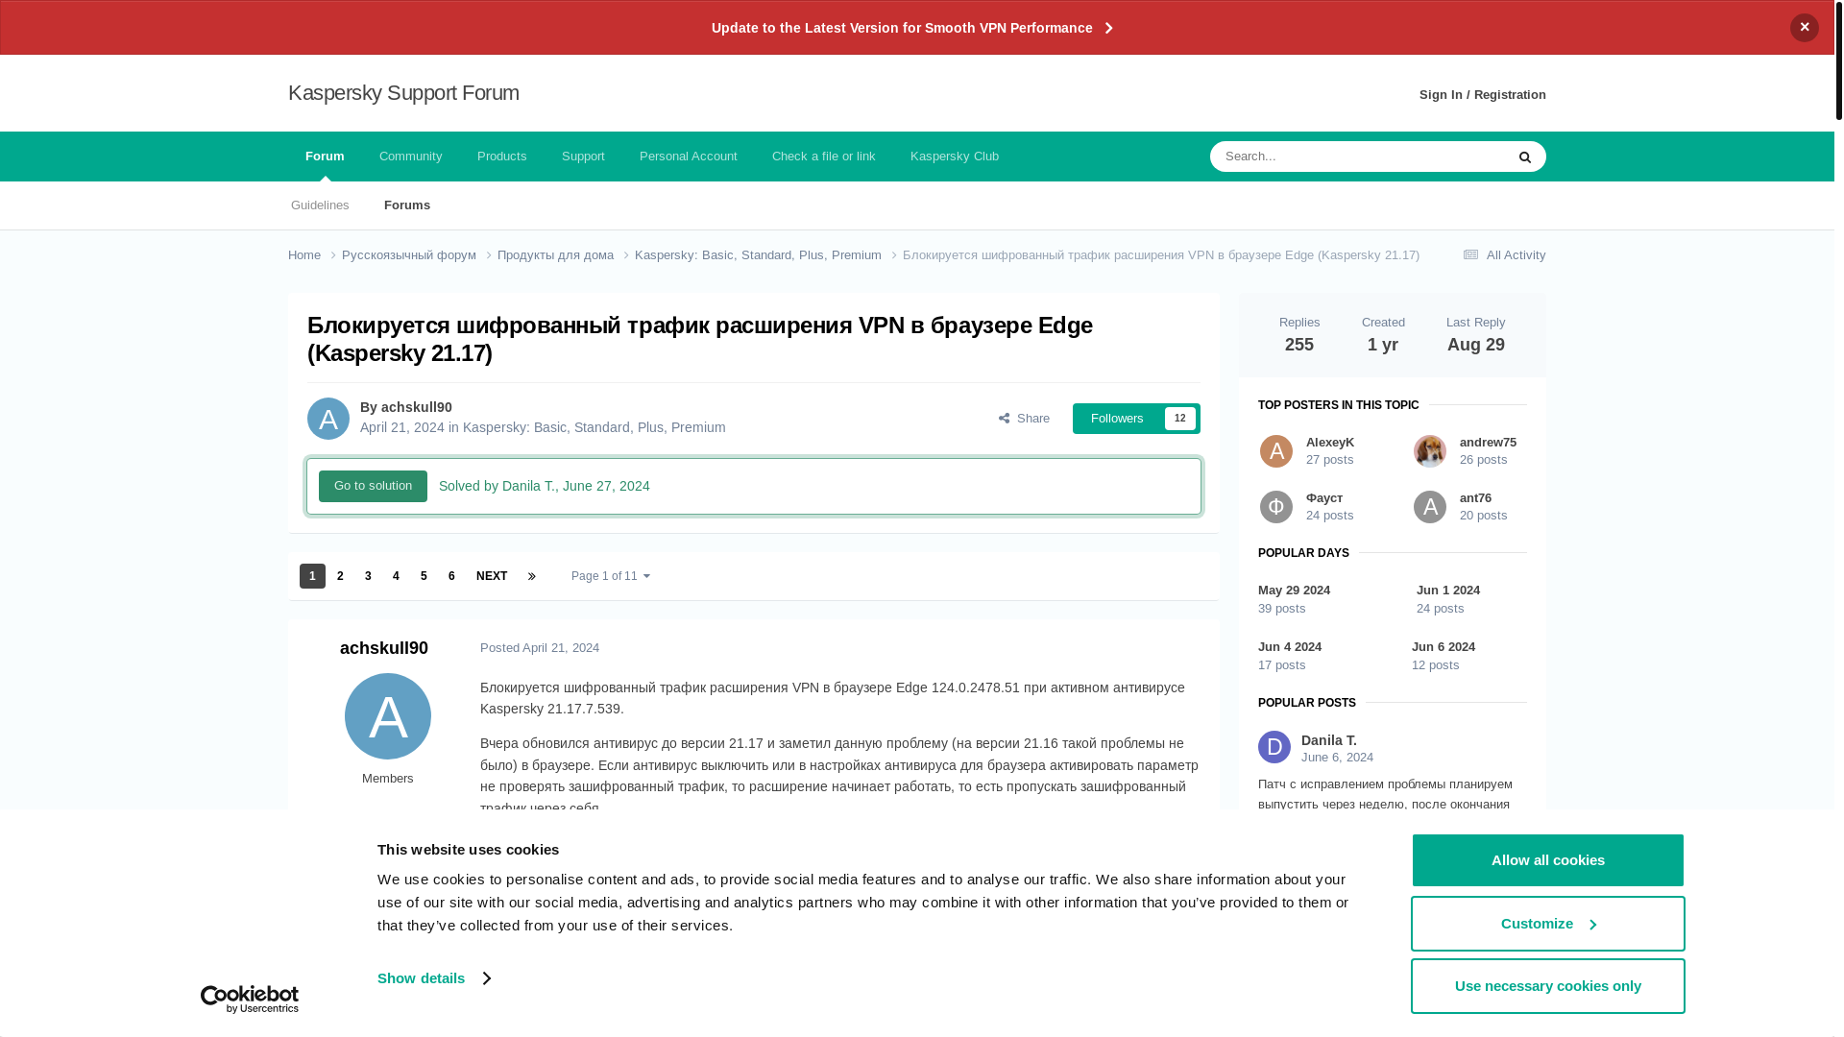Go to Home breadcrumb

pos(305,255)
